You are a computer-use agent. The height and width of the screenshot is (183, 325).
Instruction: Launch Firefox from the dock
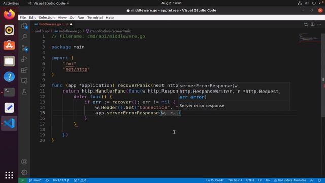coord(9,14)
